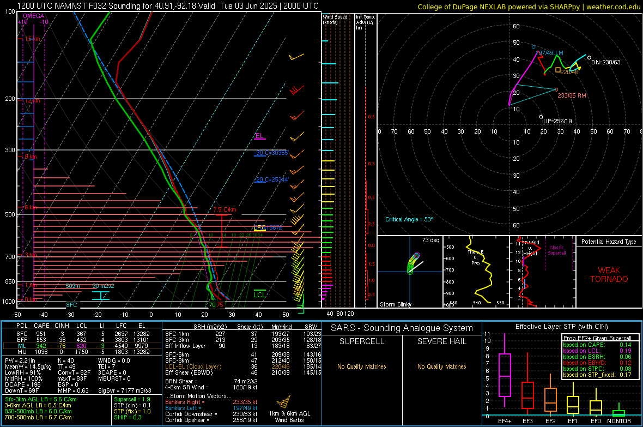Click the 1km & 6km AGL wind barb glyph
643x427 pixels.
click(x=284, y=401)
